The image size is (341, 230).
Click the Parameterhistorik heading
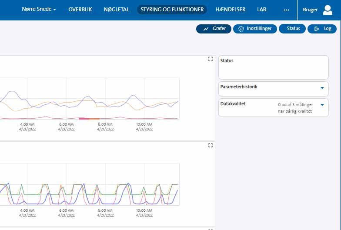tap(238, 87)
